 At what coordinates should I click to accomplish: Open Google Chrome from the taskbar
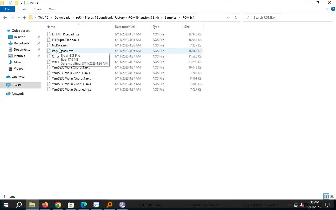(x=58, y=205)
